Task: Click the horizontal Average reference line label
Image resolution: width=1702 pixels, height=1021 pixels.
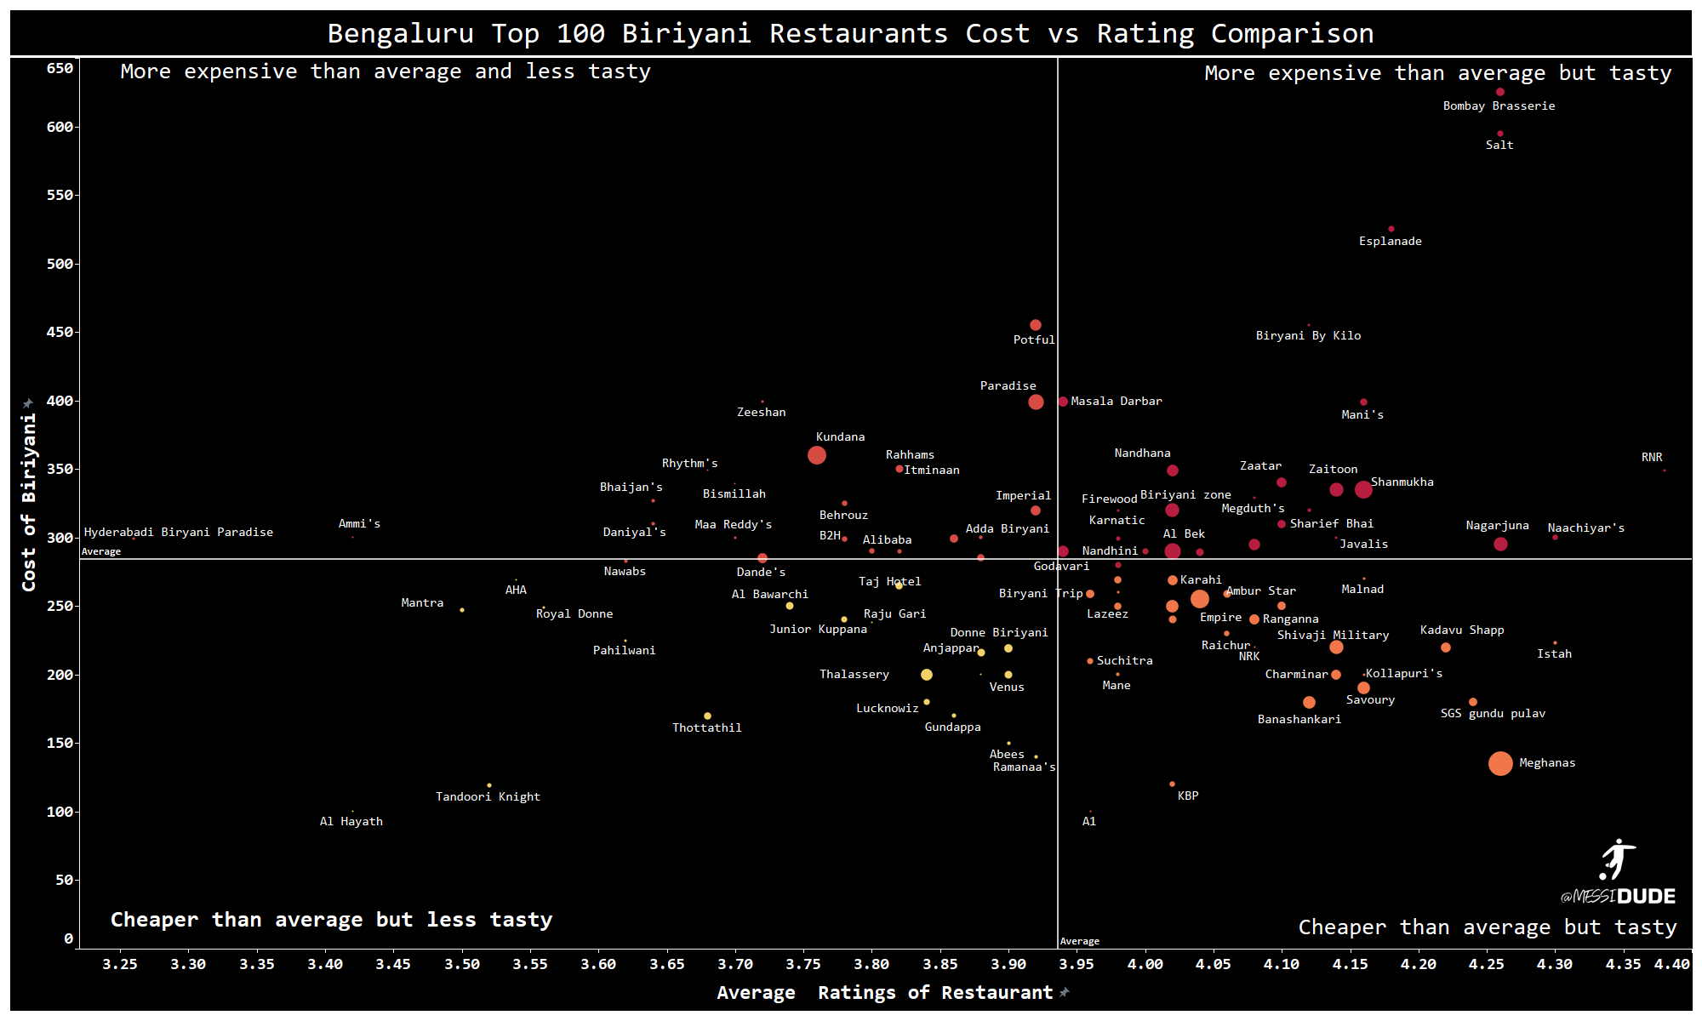Action: [x=101, y=551]
